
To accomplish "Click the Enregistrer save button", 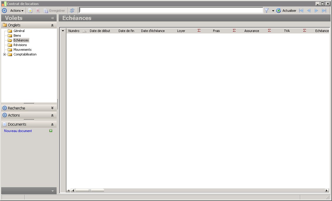I will click(x=55, y=11).
